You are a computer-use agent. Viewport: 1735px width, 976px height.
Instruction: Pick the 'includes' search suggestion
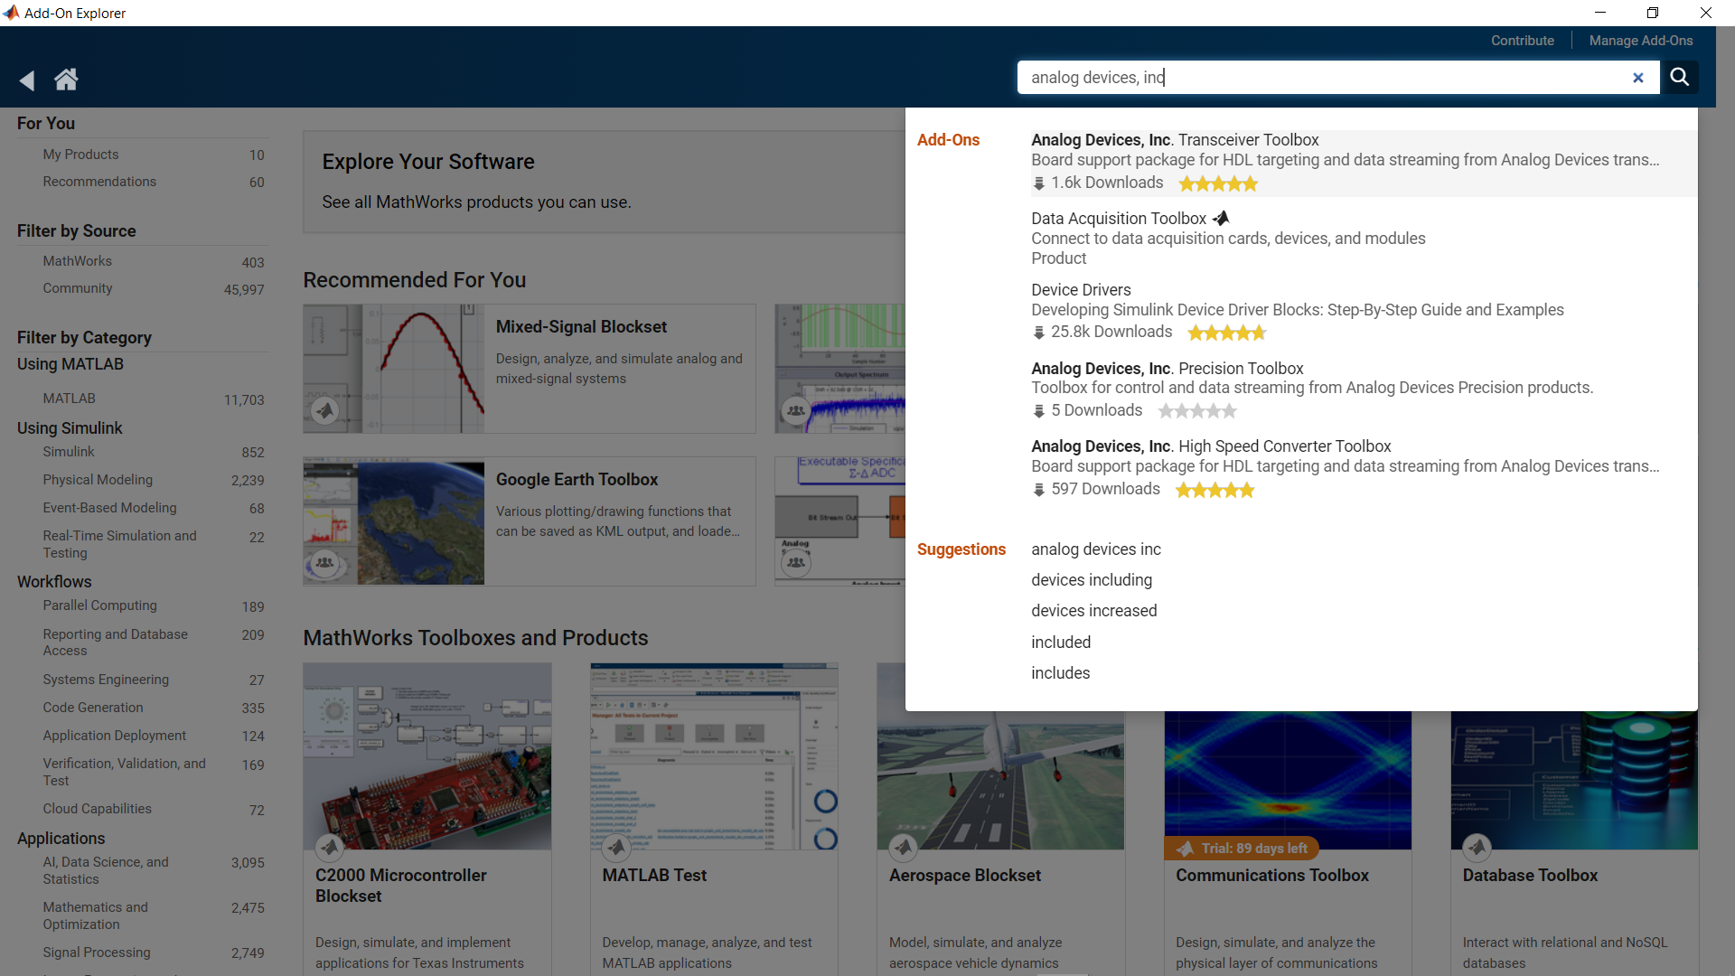point(1060,672)
